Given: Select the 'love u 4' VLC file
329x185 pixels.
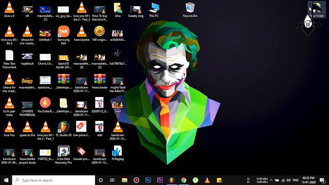Looking at the screenshot, I should (x=9, y=8).
